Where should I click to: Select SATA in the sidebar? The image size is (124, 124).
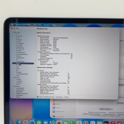(x=18, y=69)
